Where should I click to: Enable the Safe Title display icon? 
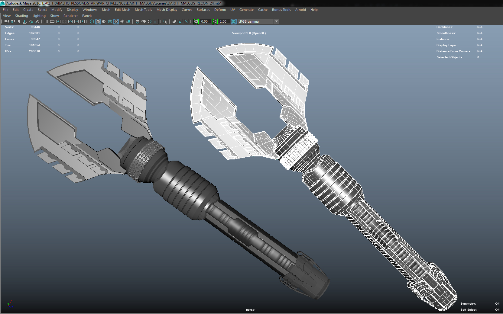pos(82,21)
